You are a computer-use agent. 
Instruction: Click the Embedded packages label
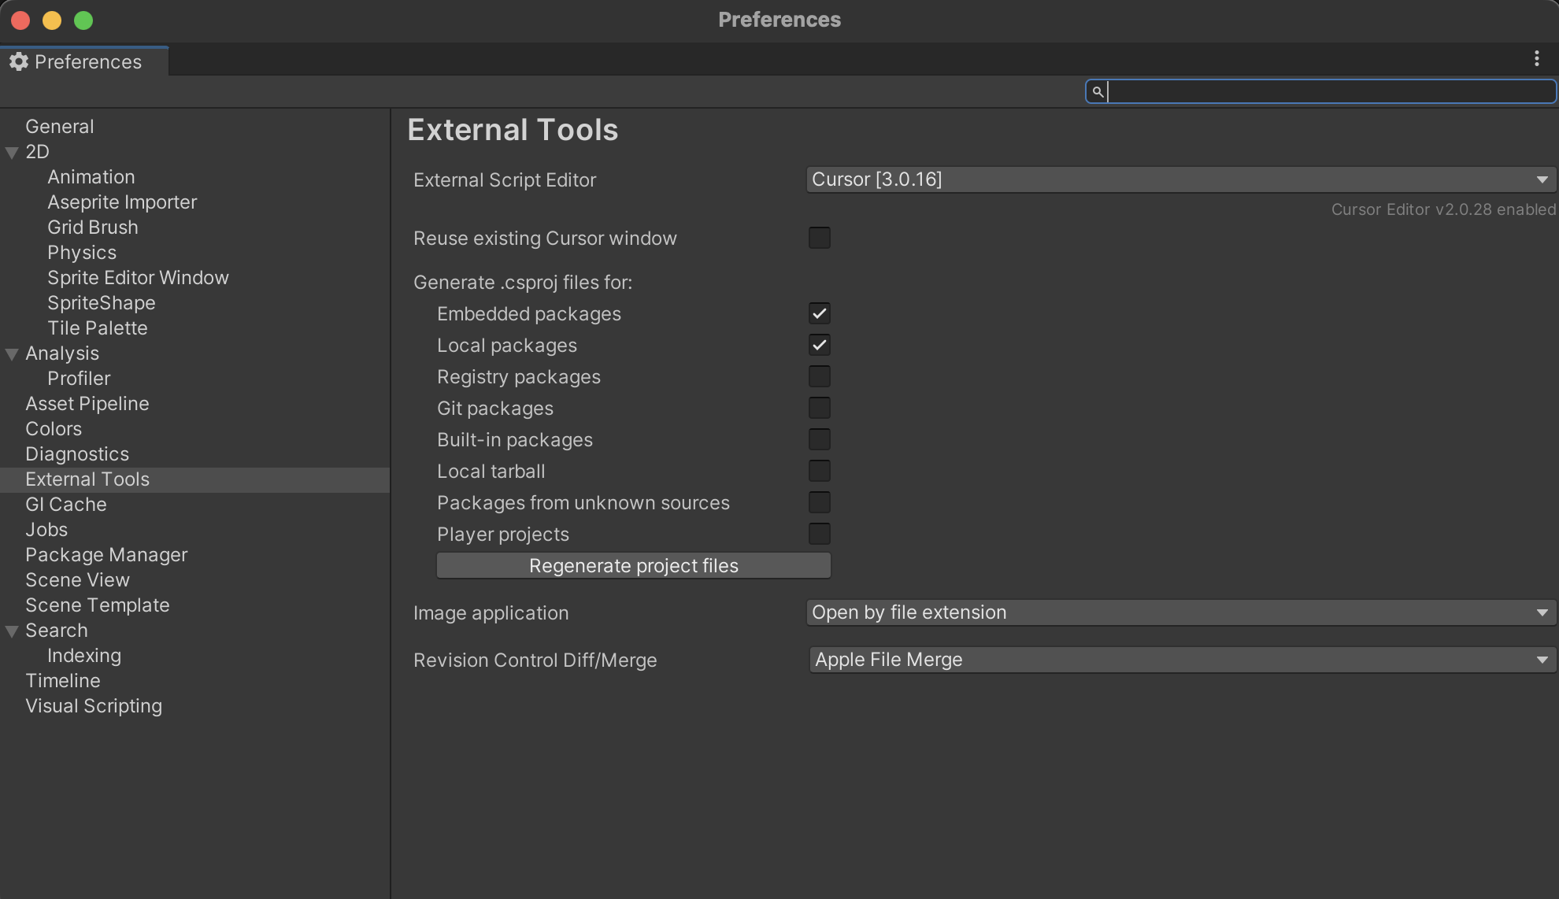pyautogui.click(x=529, y=313)
